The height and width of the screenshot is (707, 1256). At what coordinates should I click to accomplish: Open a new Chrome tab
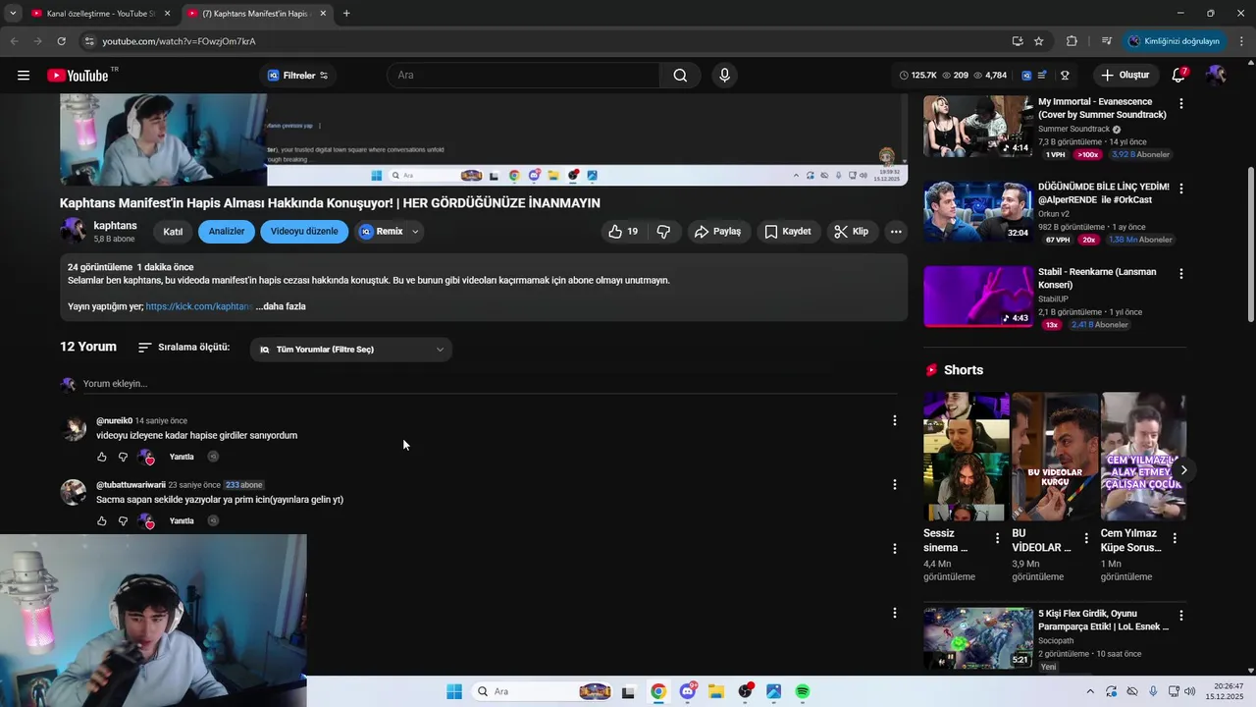pos(346,14)
